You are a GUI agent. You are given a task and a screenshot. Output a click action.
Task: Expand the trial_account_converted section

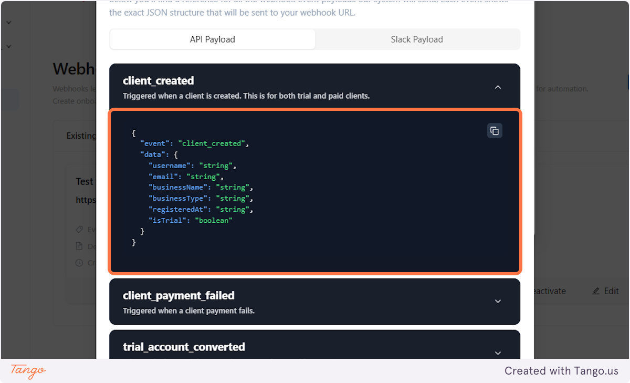(498, 353)
